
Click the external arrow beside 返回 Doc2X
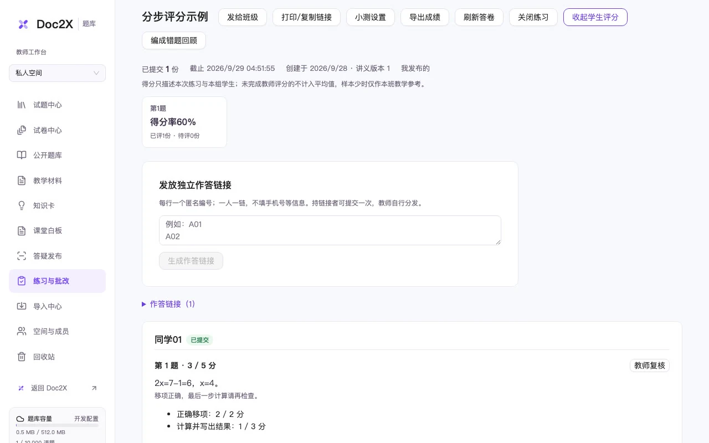pos(94,388)
